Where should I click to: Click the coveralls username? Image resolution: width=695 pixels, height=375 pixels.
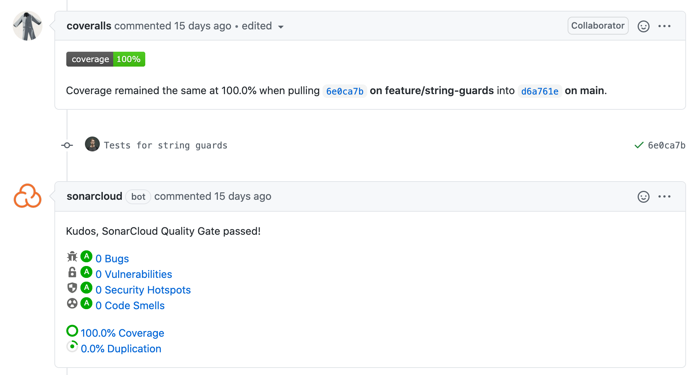pos(89,26)
